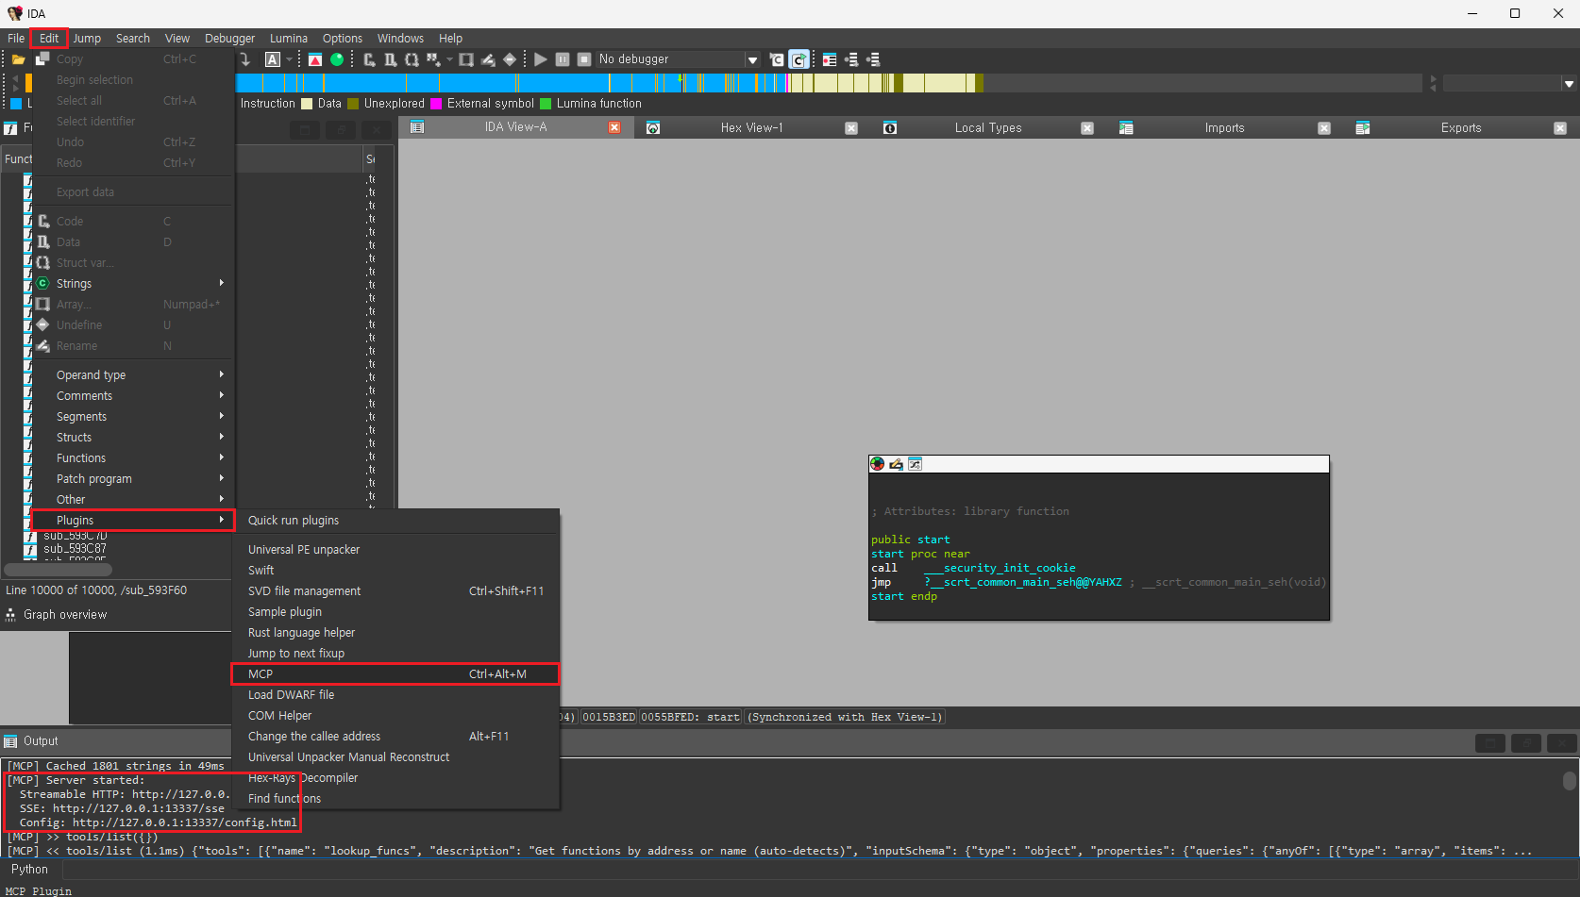Click the Lumina function green swatch
This screenshot has height=897, width=1580.
546,104
